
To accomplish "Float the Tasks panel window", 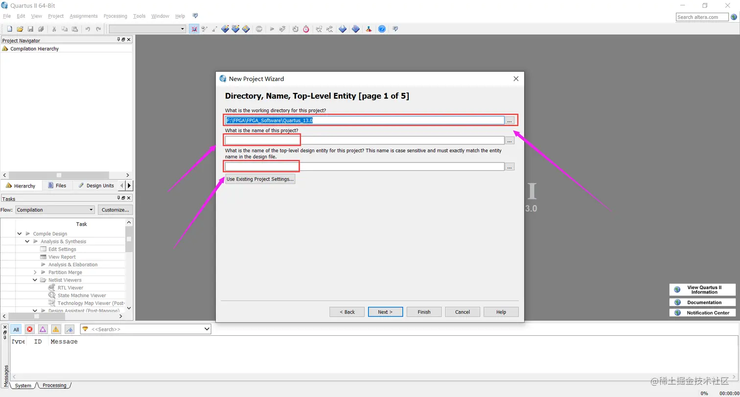I will 123,198.
